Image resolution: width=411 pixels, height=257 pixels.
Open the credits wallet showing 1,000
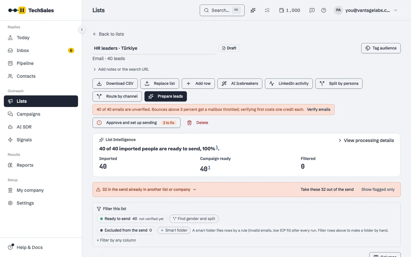point(290,10)
